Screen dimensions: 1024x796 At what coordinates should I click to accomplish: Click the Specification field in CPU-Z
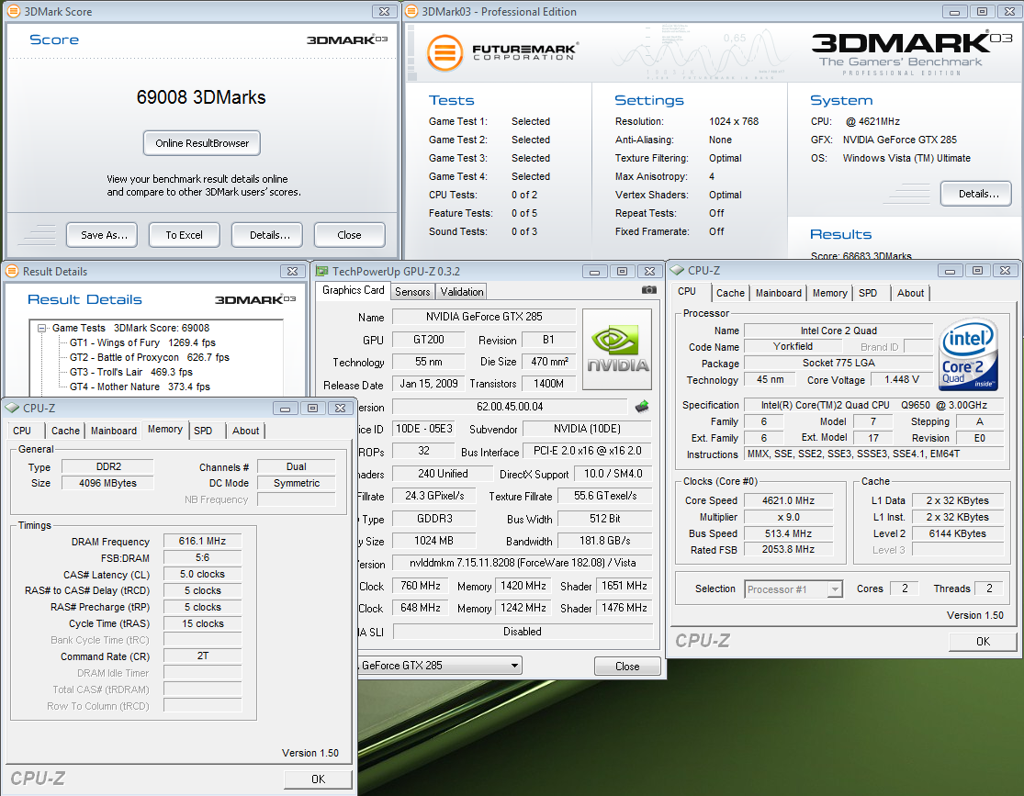coord(873,405)
